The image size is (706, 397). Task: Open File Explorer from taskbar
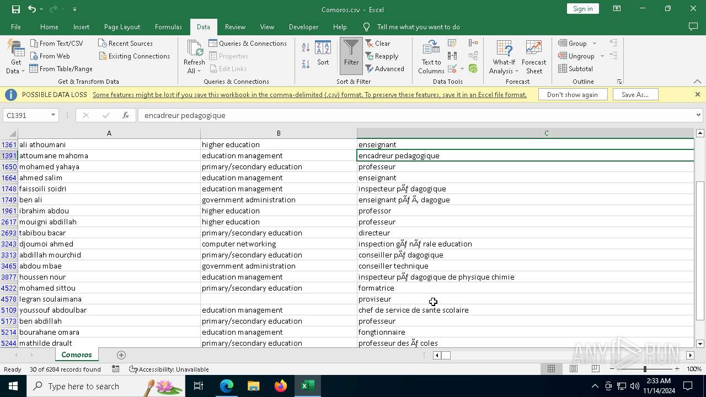click(253, 386)
